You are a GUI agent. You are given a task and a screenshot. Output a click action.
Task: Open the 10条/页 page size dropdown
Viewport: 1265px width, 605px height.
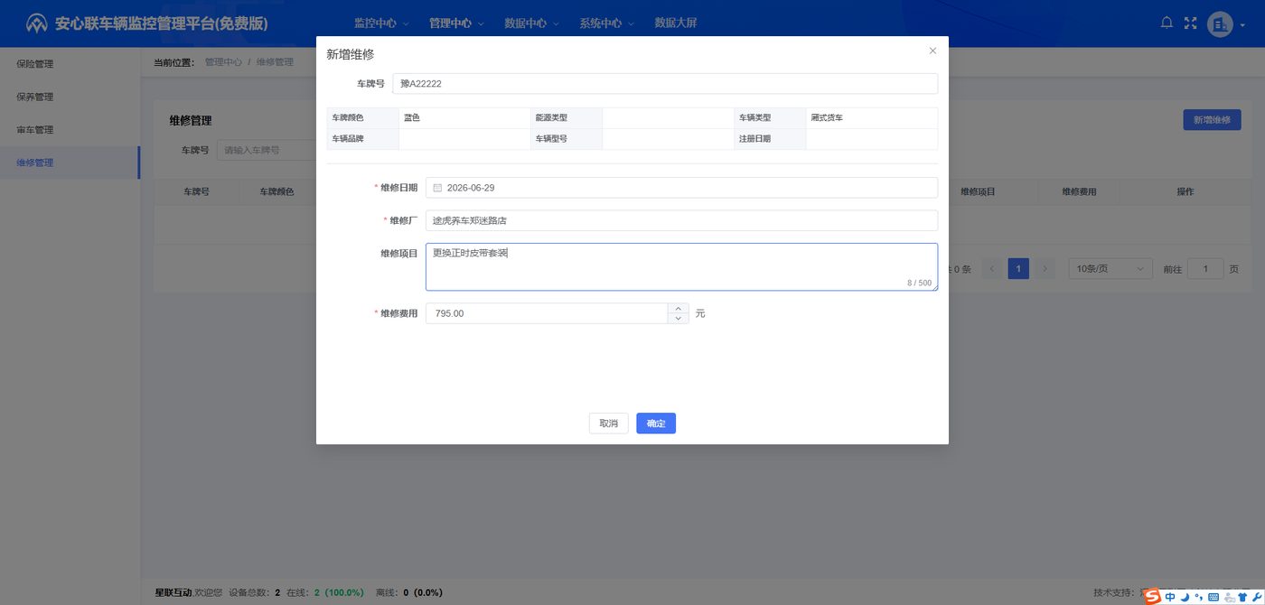click(1110, 268)
